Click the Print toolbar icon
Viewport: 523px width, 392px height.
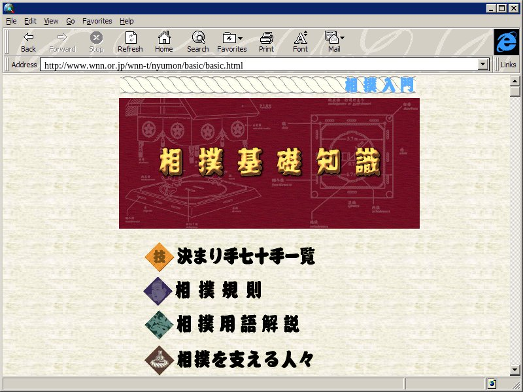(x=266, y=42)
